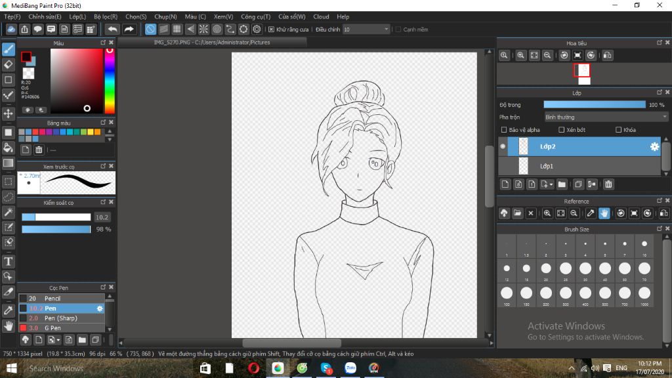Select the Eraser tool in left toolbar
Image resolution: width=672 pixels, height=378 pixels.
pyautogui.click(x=9, y=64)
